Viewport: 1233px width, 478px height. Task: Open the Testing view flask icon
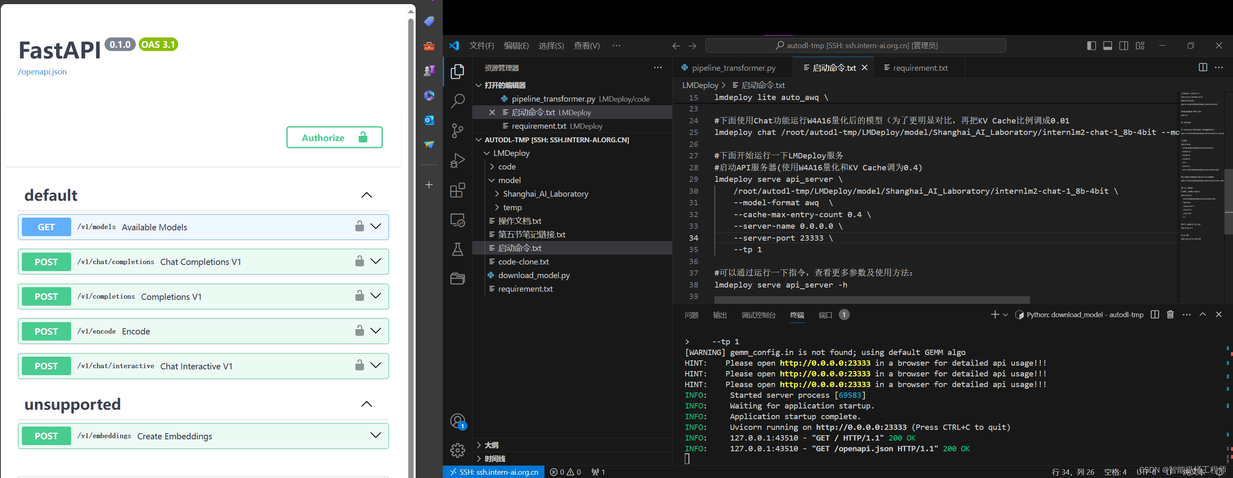tap(458, 249)
